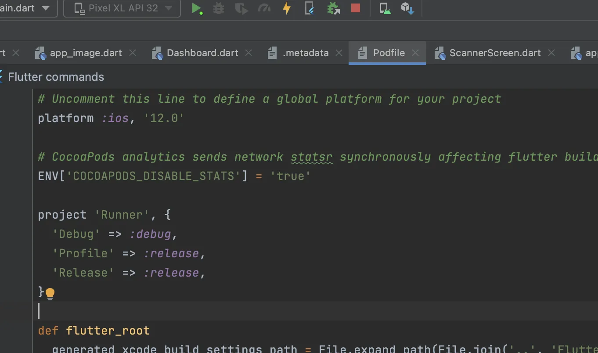This screenshot has height=353, width=598.
Task: Click the 'Profile' key string
Action: pyautogui.click(x=83, y=253)
